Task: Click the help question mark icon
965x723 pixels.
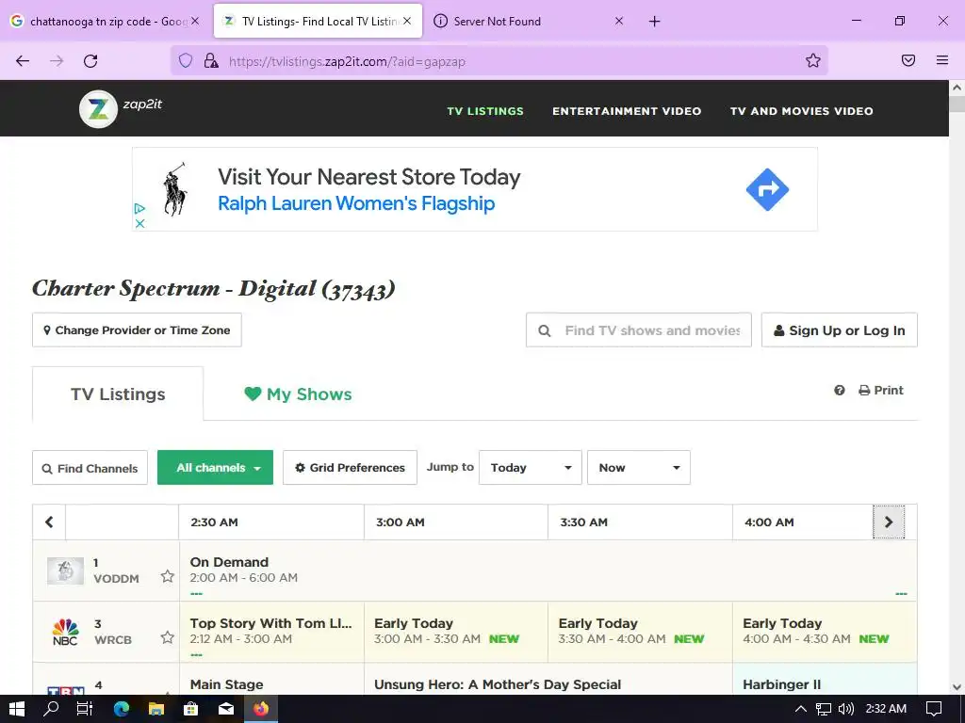Action: point(840,391)
